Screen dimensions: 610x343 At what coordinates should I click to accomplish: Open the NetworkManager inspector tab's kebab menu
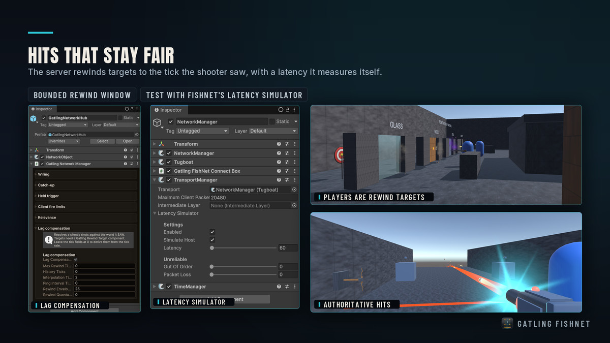[294, 110]
